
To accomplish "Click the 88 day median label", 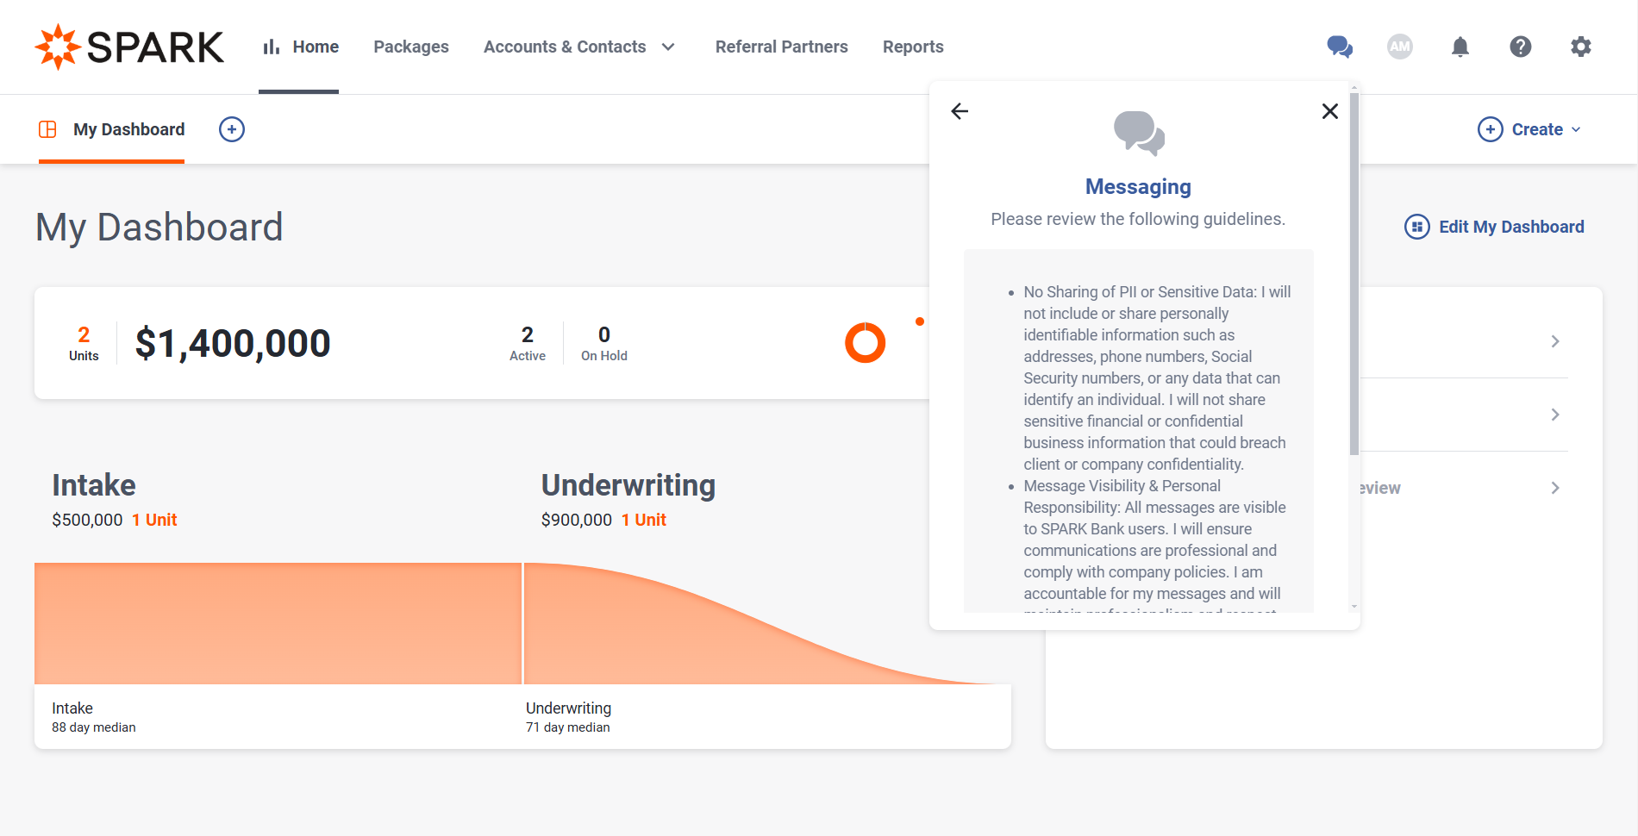I will pos(94,727).
